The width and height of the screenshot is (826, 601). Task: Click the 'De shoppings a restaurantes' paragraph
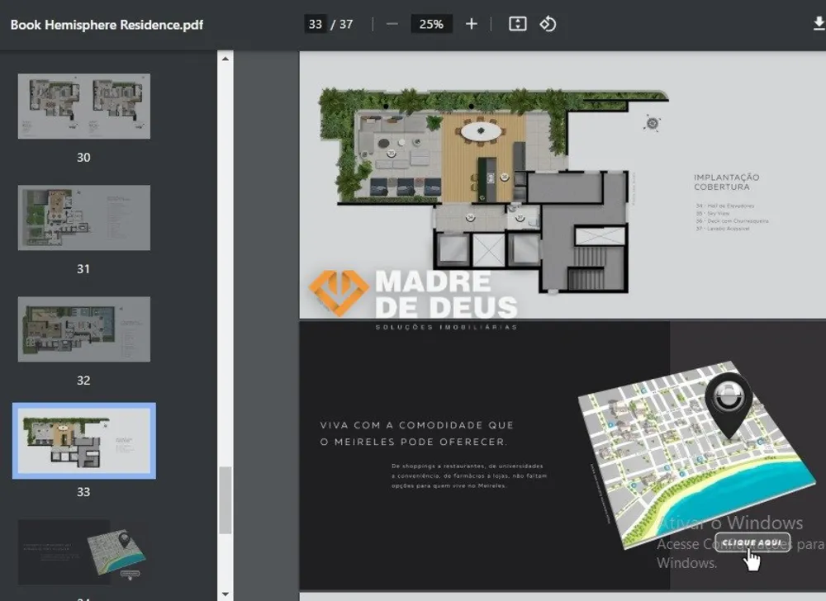pyautogui.click(x=469, y=476)
